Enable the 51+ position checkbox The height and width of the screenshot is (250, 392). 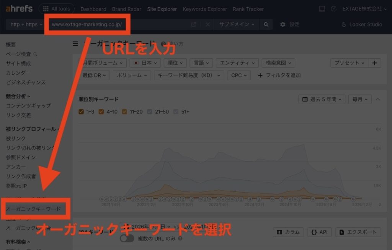(176, 111)
